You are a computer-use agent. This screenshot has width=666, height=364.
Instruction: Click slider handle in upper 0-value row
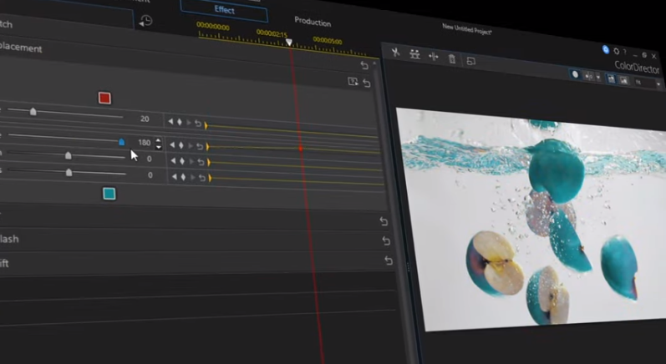tap(68, 156)
